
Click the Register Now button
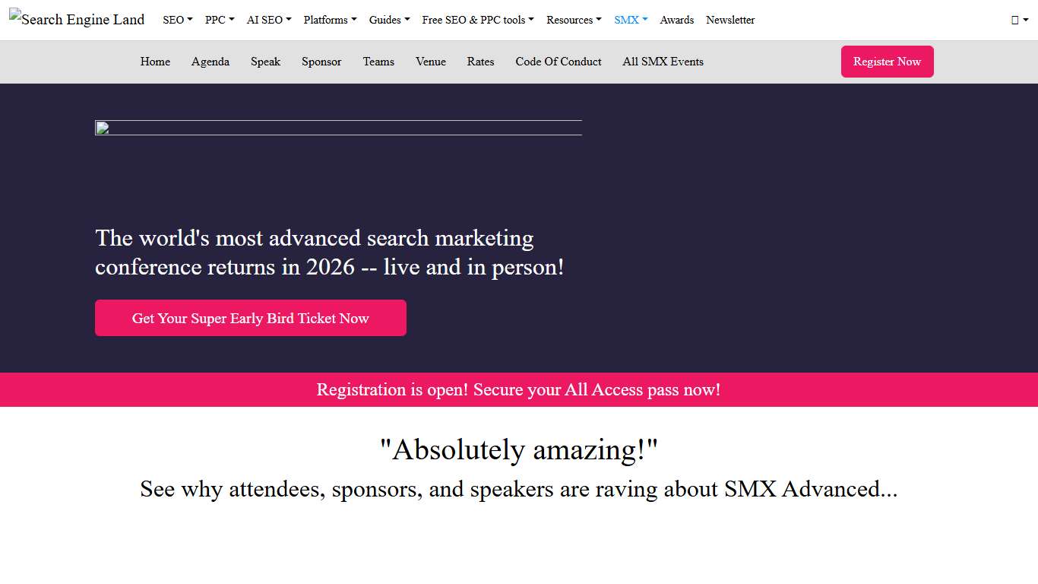[887, 62]
